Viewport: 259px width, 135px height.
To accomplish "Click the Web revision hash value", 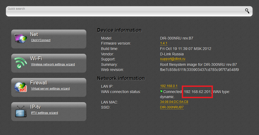I will pos(199,70).
